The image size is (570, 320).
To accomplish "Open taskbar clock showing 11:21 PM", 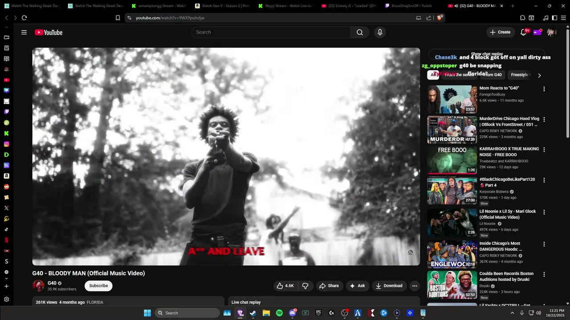I will [556, 313].
